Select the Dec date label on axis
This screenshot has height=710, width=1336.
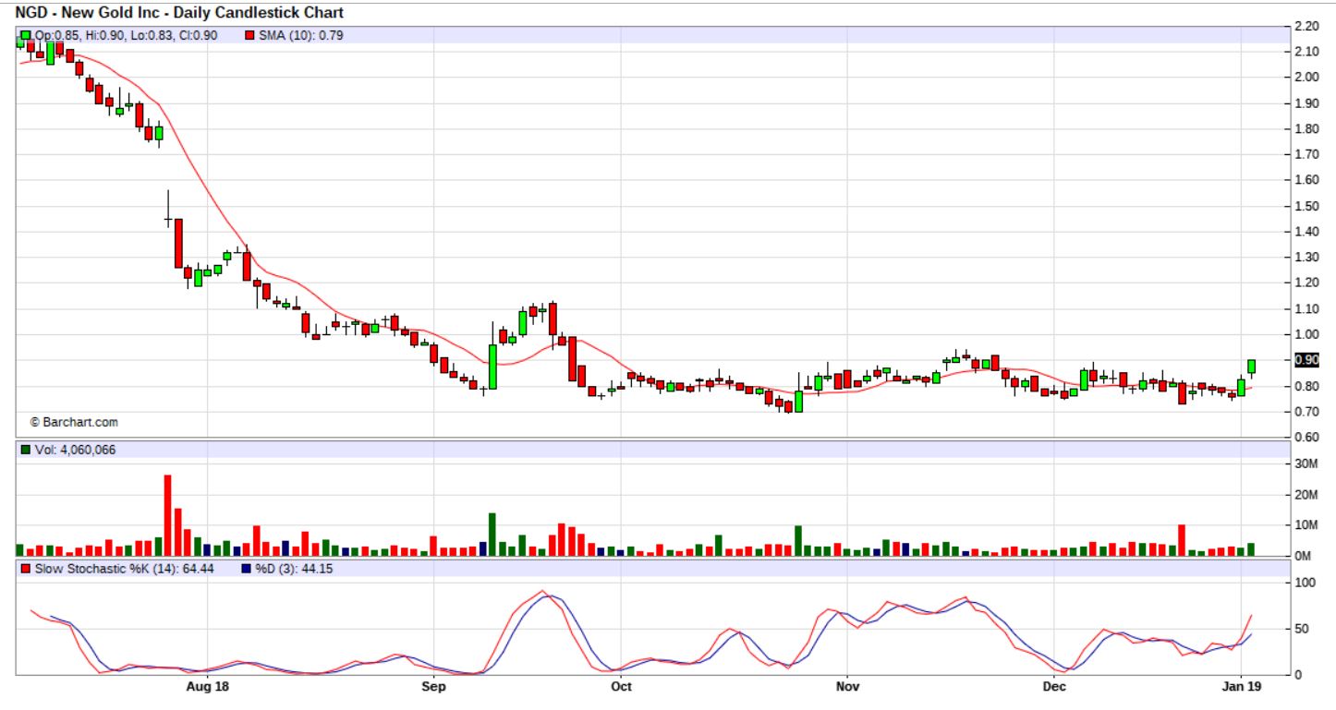1054,687
